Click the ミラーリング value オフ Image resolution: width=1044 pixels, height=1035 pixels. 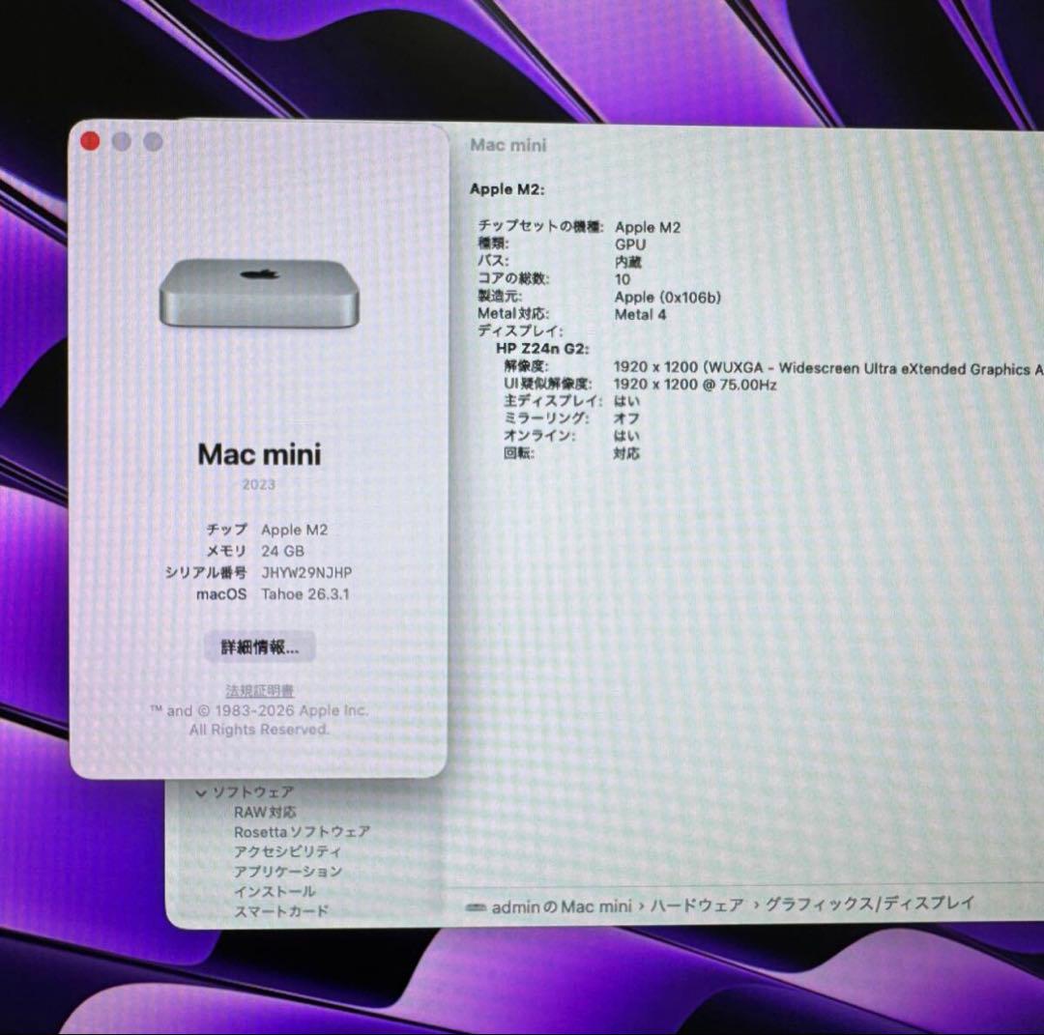pos(625,419)
